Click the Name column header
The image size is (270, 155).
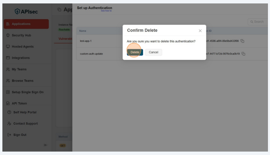click(x=83, y=31)
